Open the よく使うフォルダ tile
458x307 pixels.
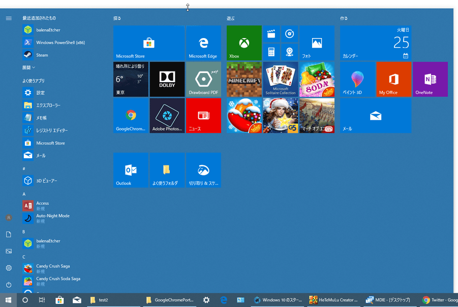[x=167, y=170]
